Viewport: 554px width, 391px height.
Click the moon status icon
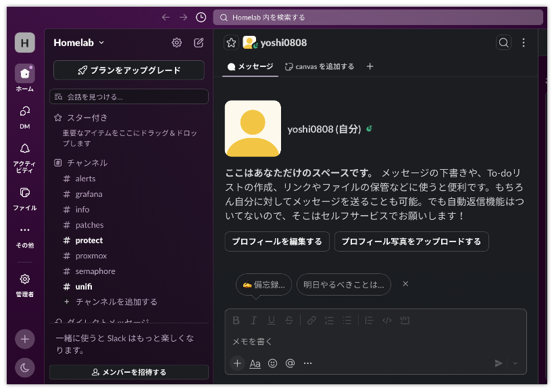pos(25,367)
